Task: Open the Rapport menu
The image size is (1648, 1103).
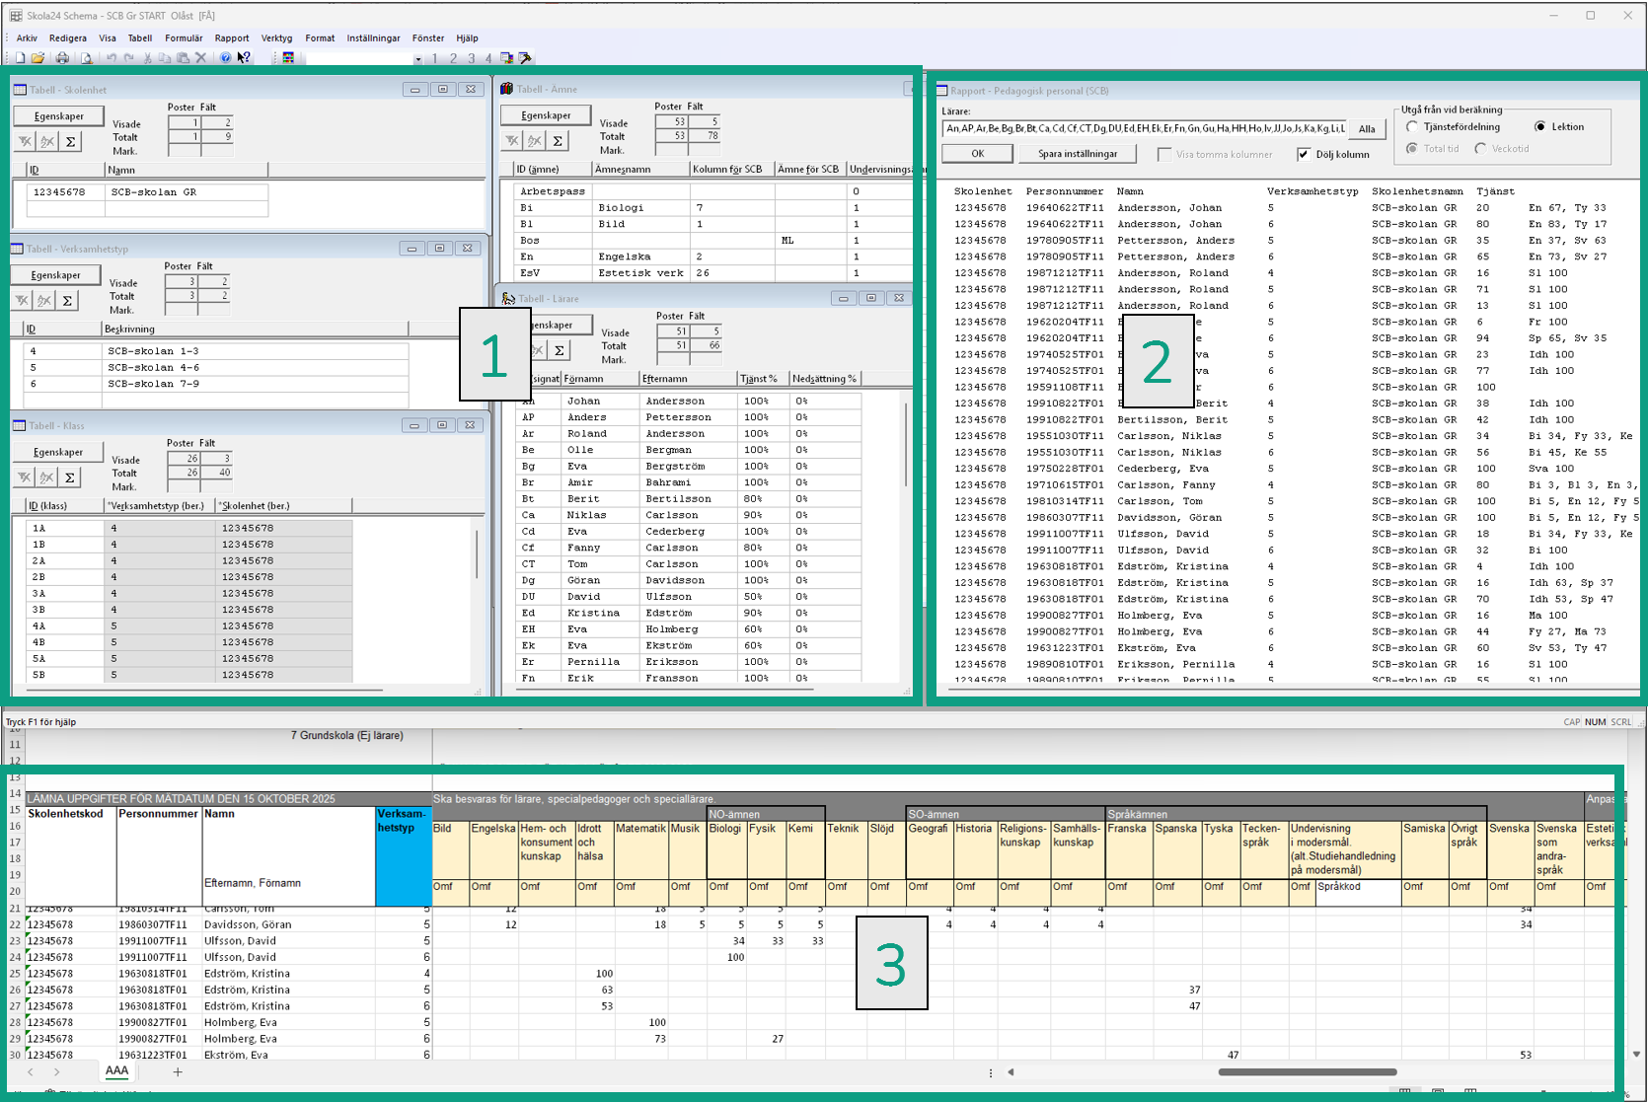Action: point(232,38)
